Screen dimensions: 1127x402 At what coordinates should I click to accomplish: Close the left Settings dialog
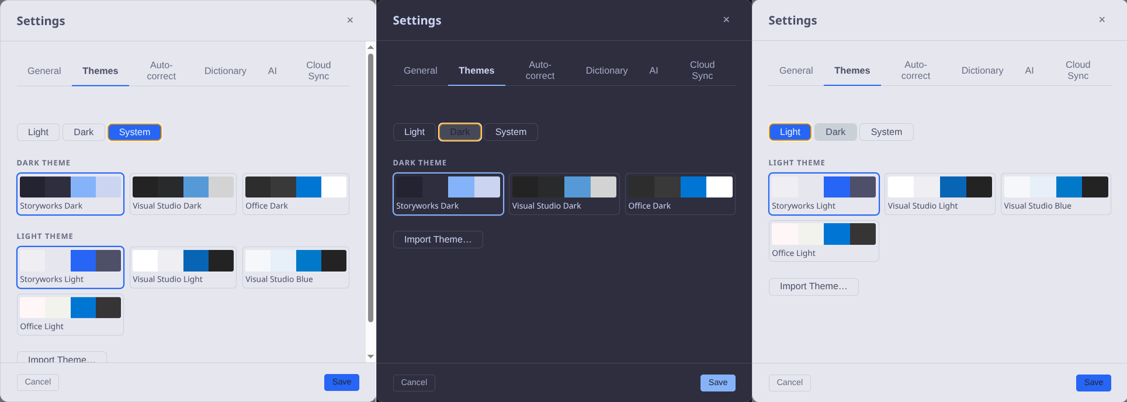(x=350, y=20)
